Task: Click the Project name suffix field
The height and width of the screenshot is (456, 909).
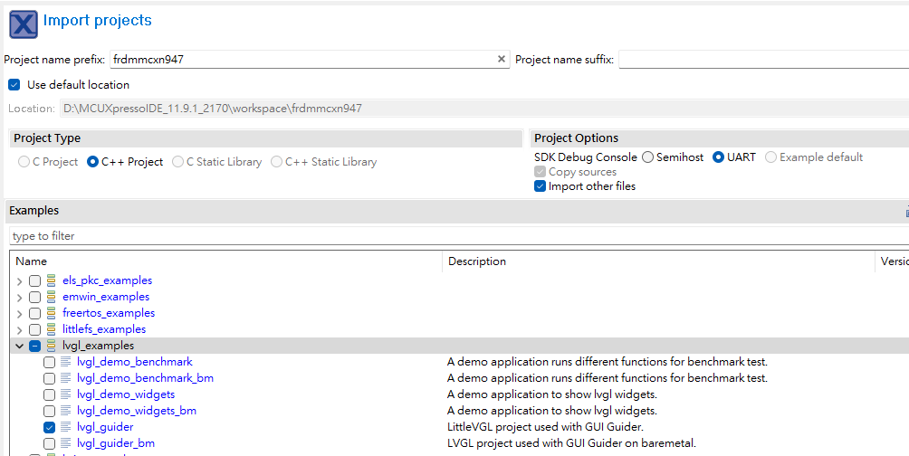Action: coord(762,60)
